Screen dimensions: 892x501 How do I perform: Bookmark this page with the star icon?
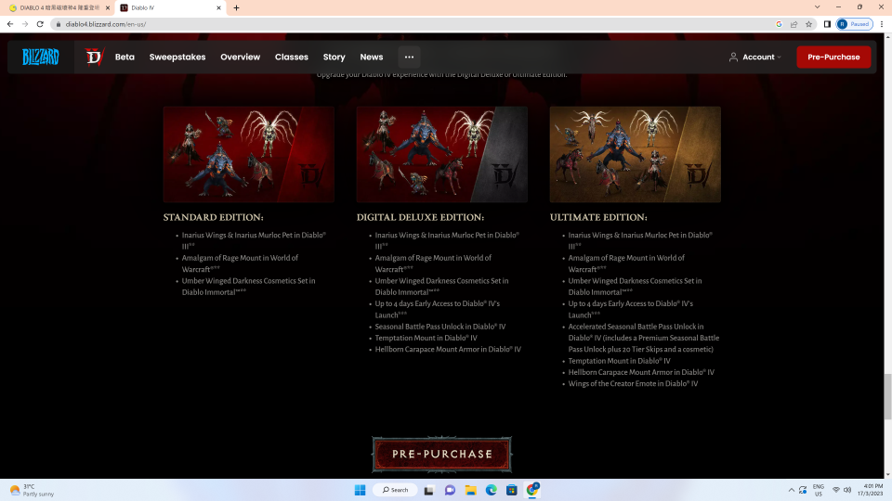coord(808,24)
